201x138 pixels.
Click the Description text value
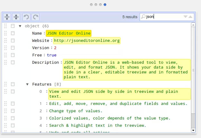(127, 70)
